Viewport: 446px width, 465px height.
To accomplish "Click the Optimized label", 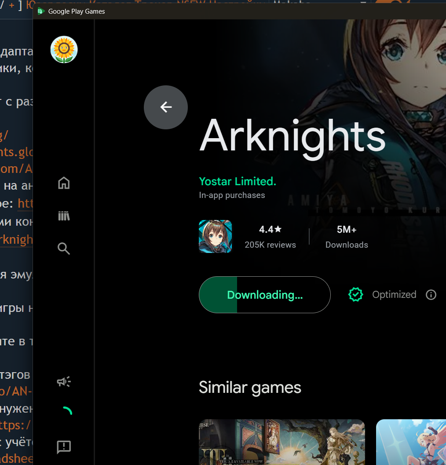I will pyautogui.click(x=394, y=294).
